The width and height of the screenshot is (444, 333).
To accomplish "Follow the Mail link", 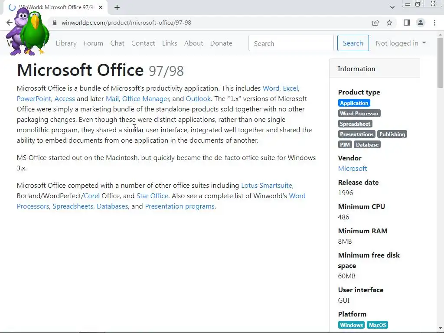I will point(112,99).
